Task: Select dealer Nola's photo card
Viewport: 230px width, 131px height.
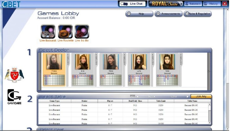Action: point(167,62)
